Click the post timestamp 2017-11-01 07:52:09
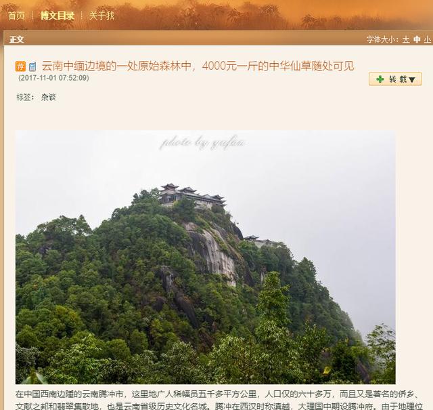433x410 pixels. [x=53, y=78]
